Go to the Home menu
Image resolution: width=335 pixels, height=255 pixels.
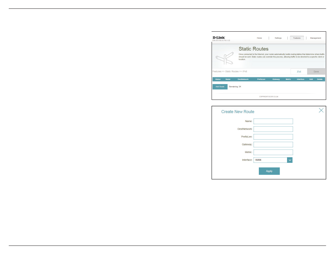[x=259, y=38]
